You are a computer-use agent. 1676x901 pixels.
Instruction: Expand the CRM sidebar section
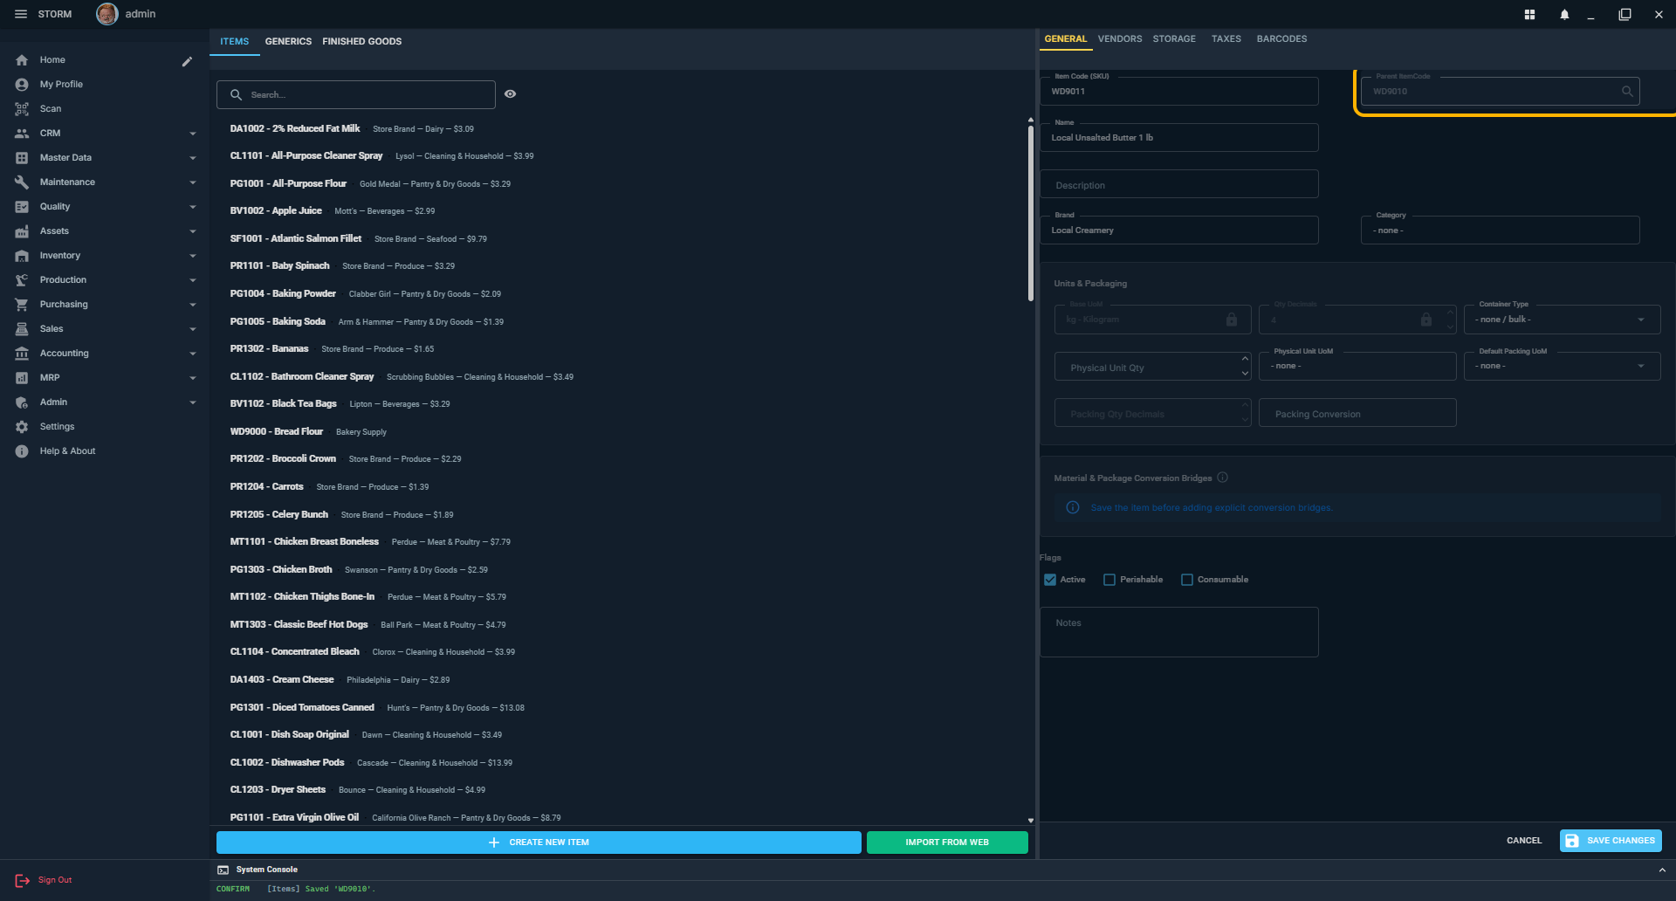(193, 134)
